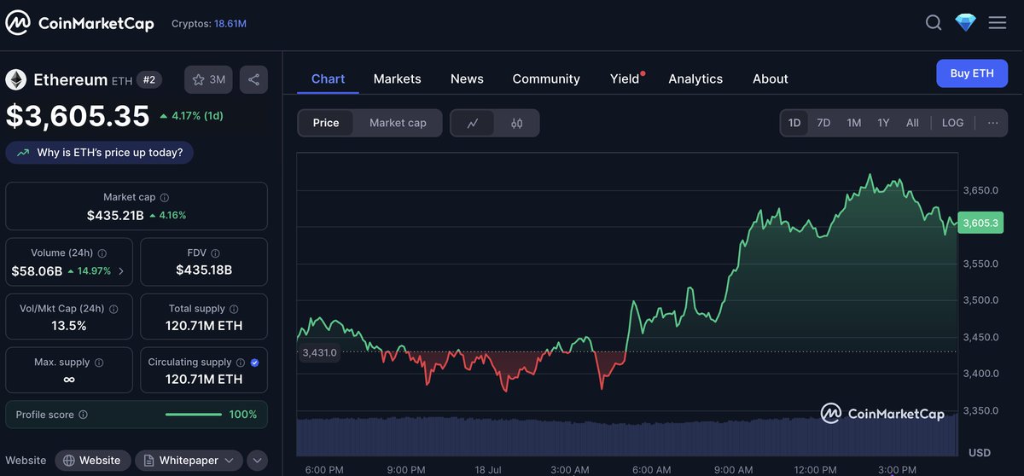Screen dimensions: 1024x476
Task: Toggle chart to Market cap view
Action: (x=398, y=123)
